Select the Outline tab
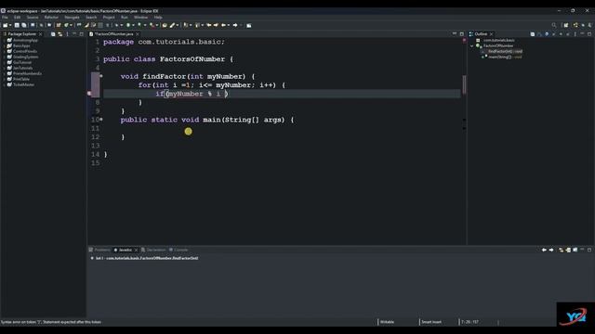The width and height of the screenshot is (595, 334). tap(481, 34)
